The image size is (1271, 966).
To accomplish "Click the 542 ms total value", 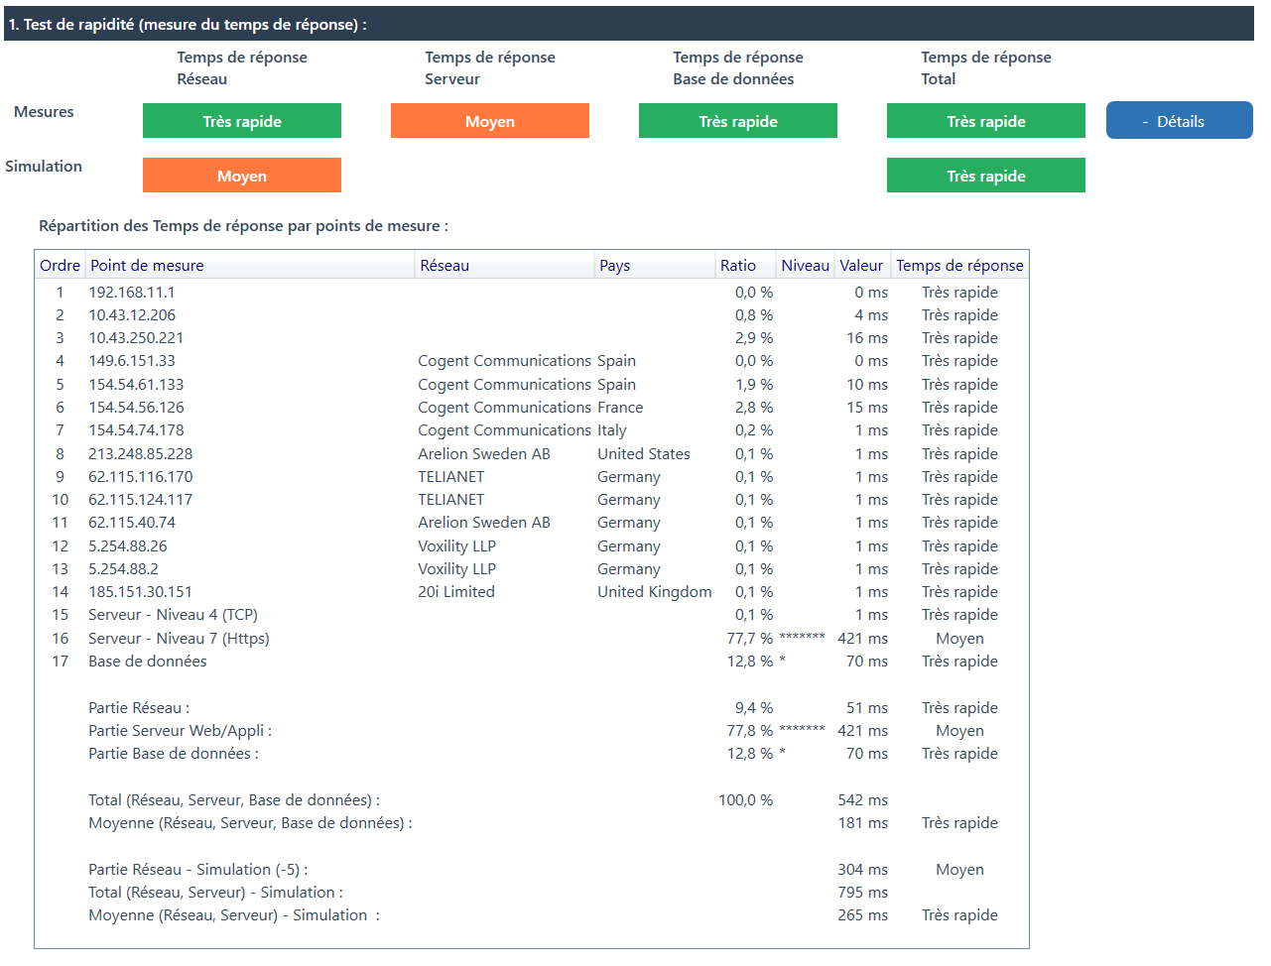I will click(x=862, y=800).
